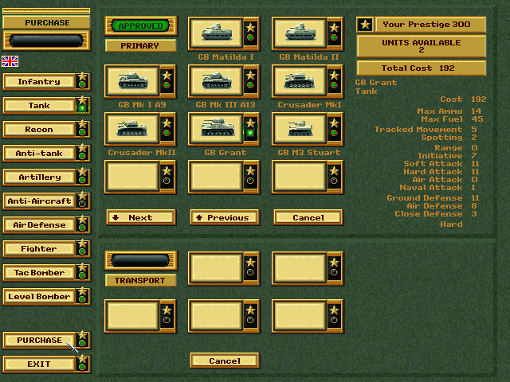
Task: Pick the GB M3 Stuart tank
Action: tap(298, 129)
